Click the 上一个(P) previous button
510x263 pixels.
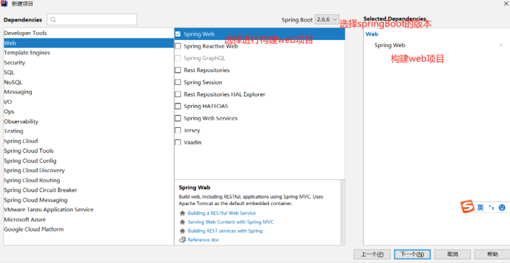(x=372, y=254)
